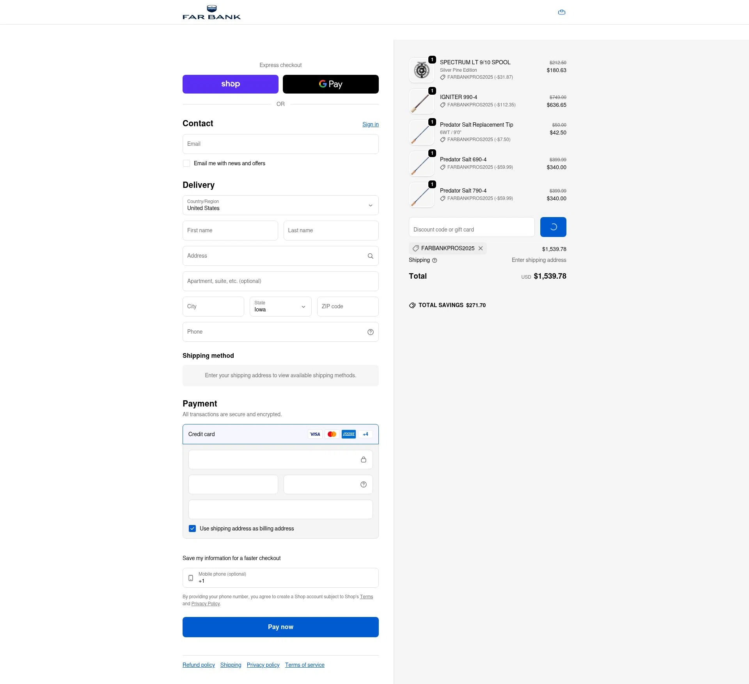Click the discount tag under Predator Salt 790-4

click(x=443, y=198)
